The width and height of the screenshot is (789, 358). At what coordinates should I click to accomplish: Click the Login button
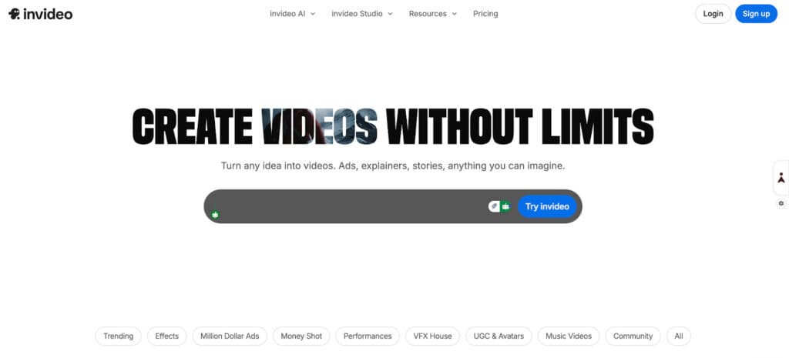713,14
